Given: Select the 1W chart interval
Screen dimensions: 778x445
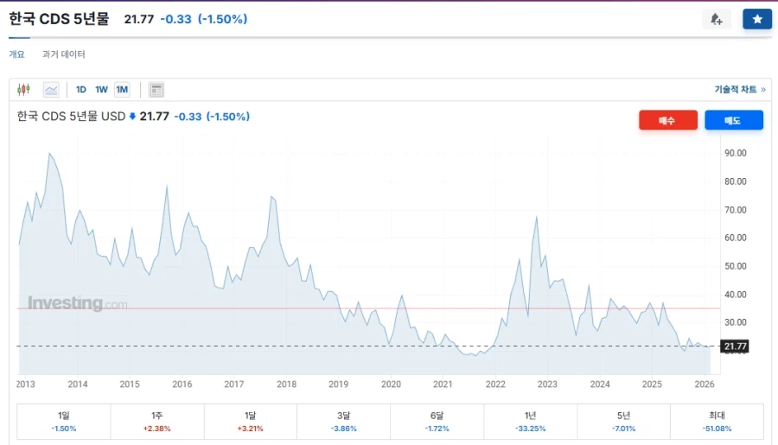Looking at the screenshot, I should (101, 90).
